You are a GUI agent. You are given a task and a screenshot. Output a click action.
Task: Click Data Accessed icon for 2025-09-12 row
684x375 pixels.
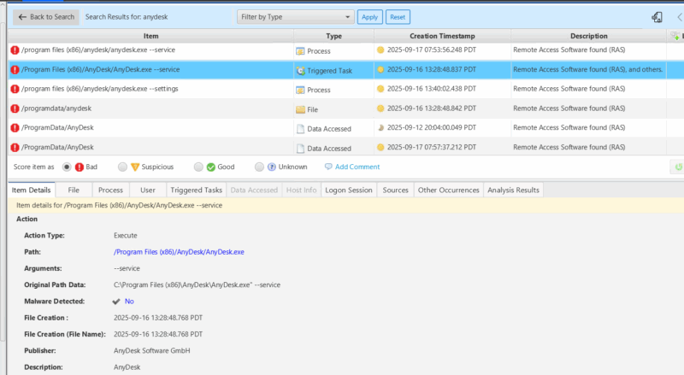tap(300, 129)
